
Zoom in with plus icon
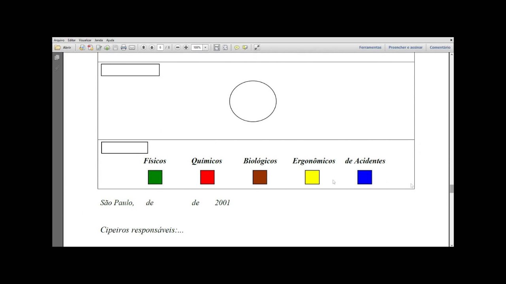click(x=186, y=47)
